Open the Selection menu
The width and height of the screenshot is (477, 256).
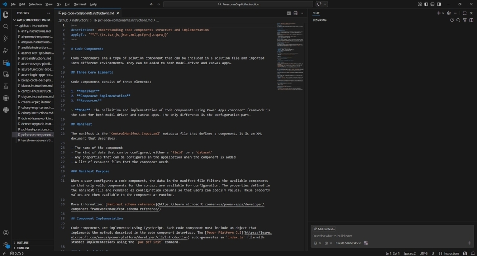[x=35, y=4]
